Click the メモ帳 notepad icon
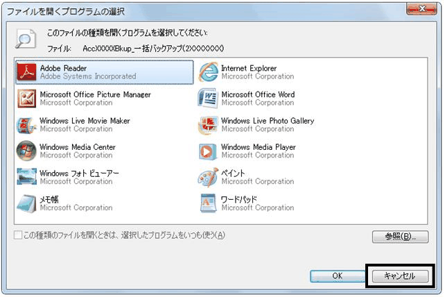445x297 pixels. (26, 203)
